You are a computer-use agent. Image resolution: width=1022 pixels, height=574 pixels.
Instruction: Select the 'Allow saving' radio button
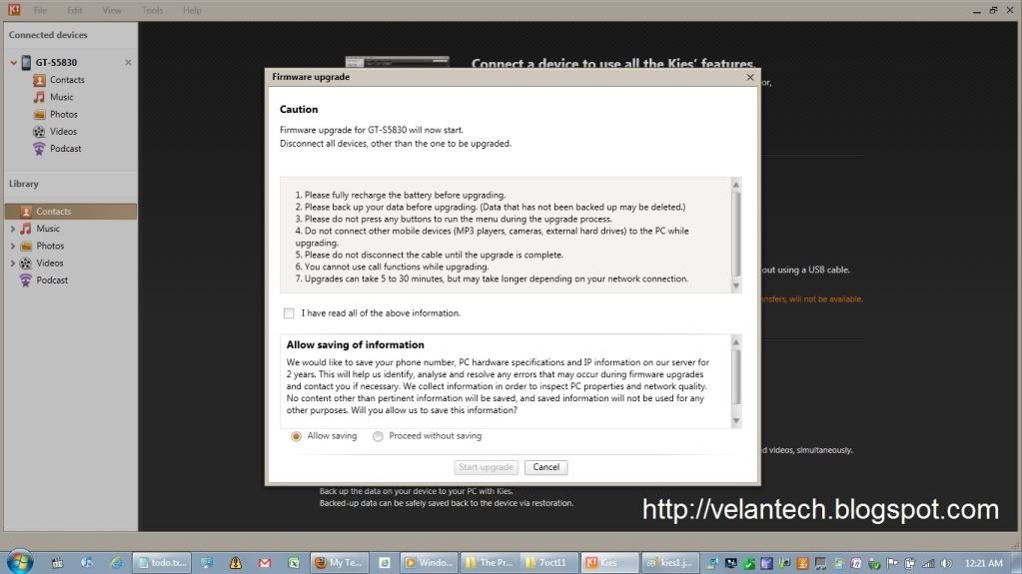[296, 436]
